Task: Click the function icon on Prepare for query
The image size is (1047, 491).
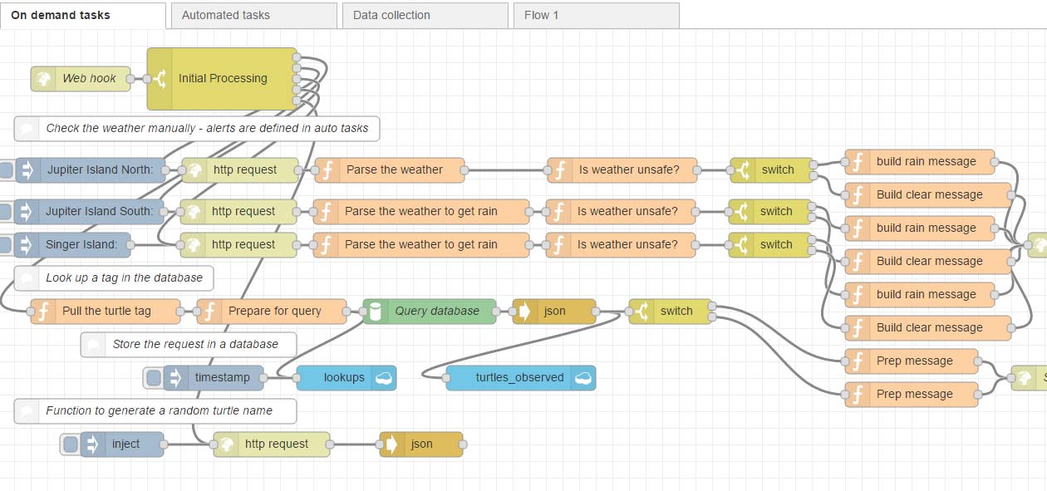Action: pos(209,312)
